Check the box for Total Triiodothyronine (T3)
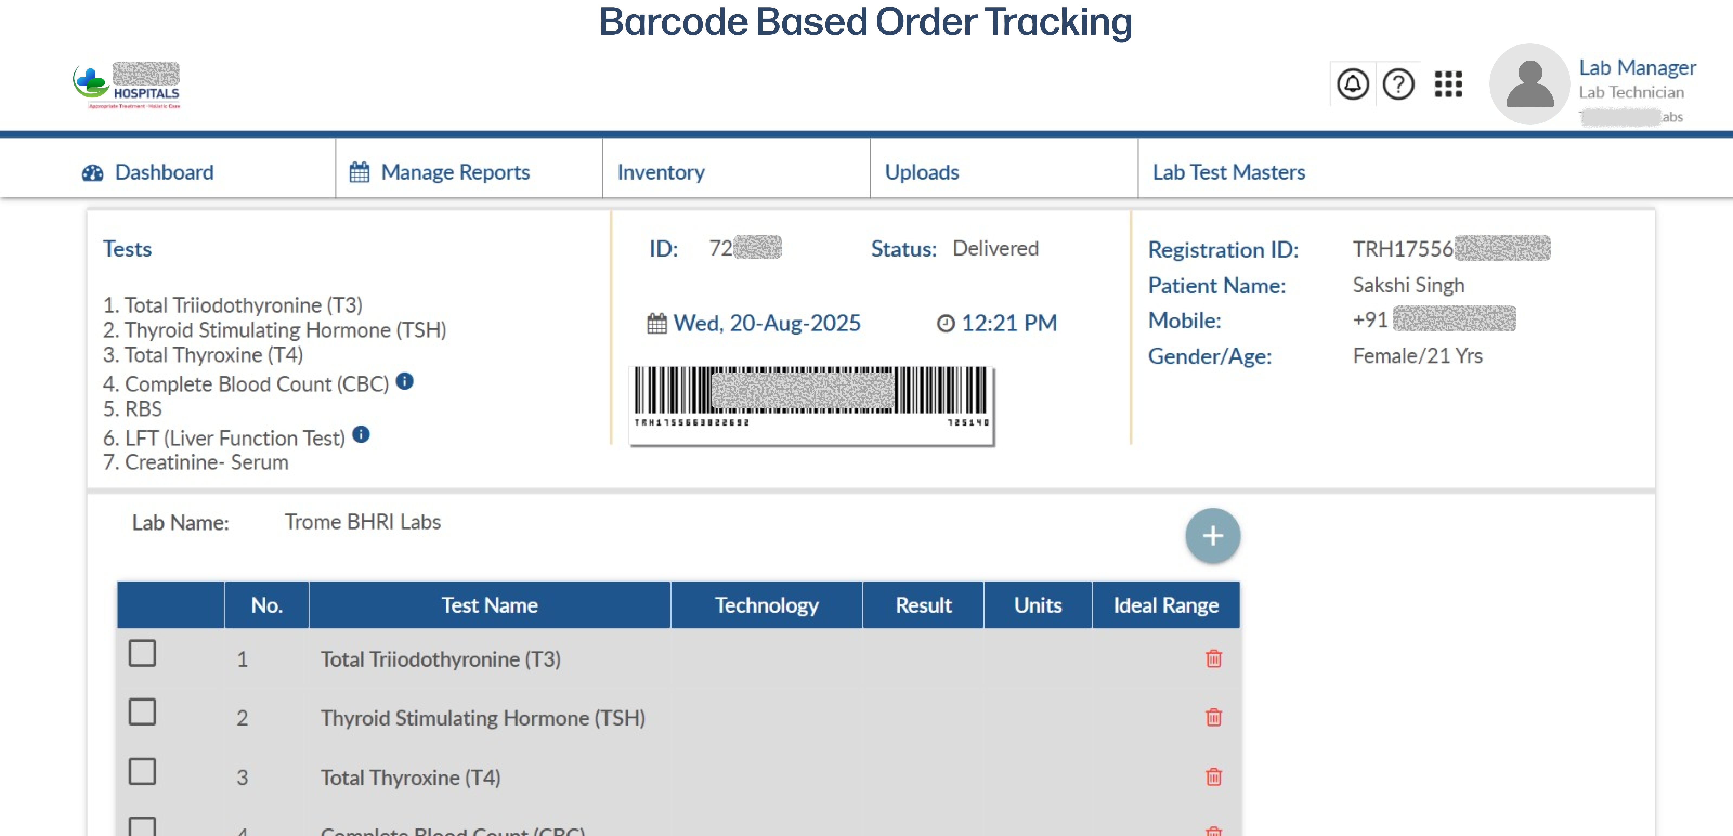This screenshot has height=836, width=1733. [142, 652]
